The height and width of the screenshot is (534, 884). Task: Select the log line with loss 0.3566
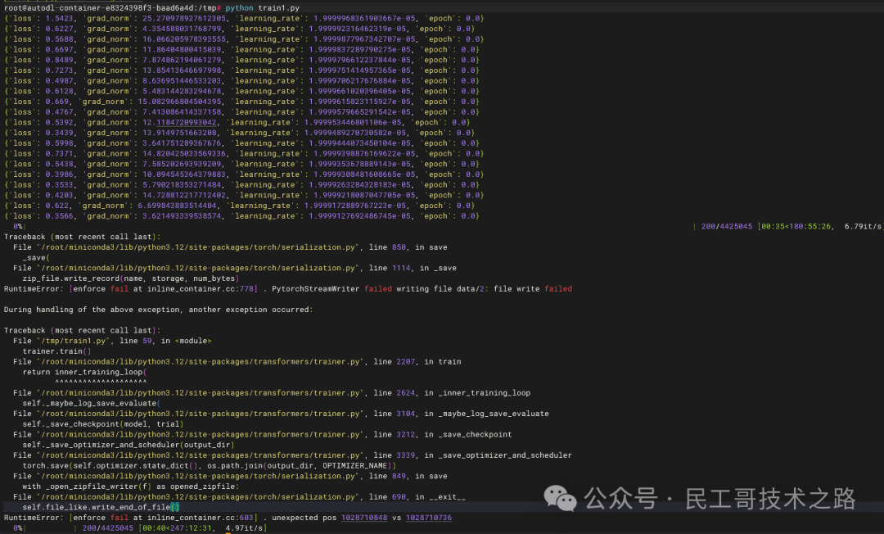click(x=241, y=216)
